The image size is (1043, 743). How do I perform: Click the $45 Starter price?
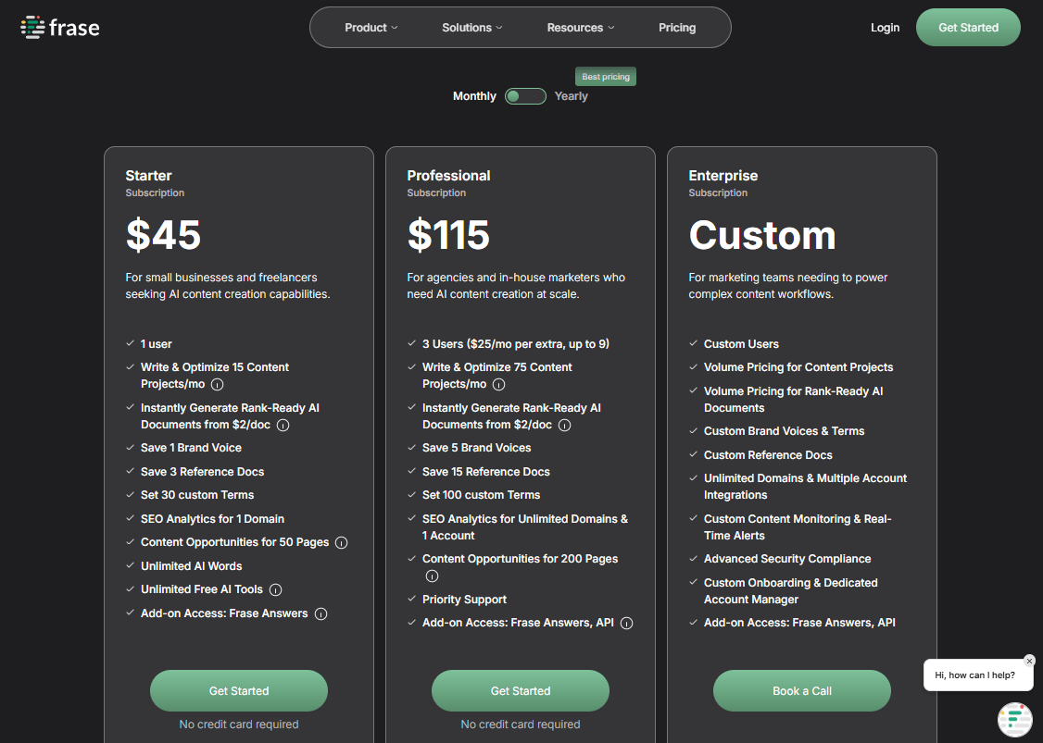coord(163,235)
